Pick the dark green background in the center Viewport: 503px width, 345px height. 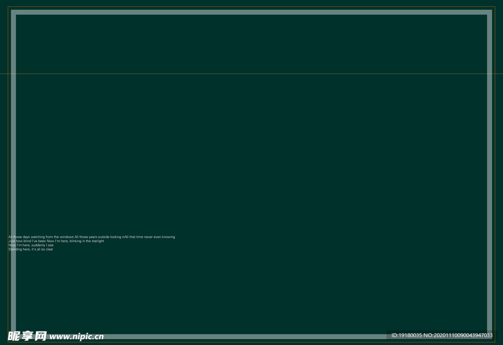pyautogui.click(x=251, y=172)
